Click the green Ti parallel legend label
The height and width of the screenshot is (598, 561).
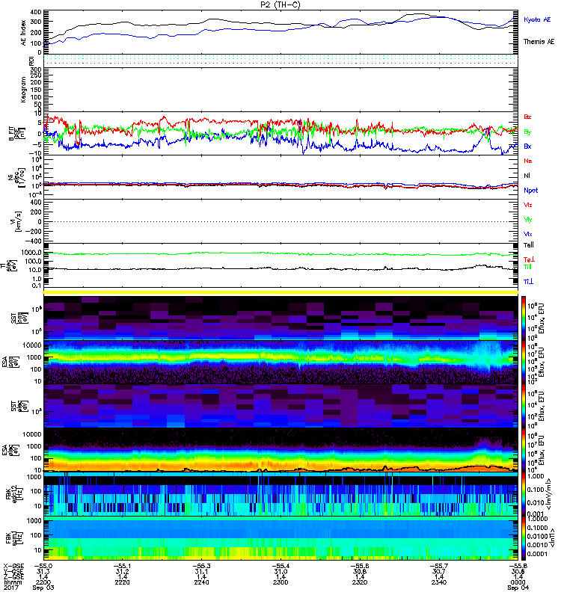527,267
